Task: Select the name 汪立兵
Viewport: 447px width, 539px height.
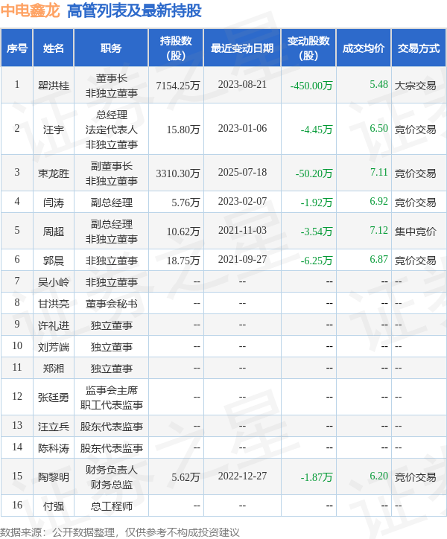Action: pyautogui.click(x=54, y=427)
